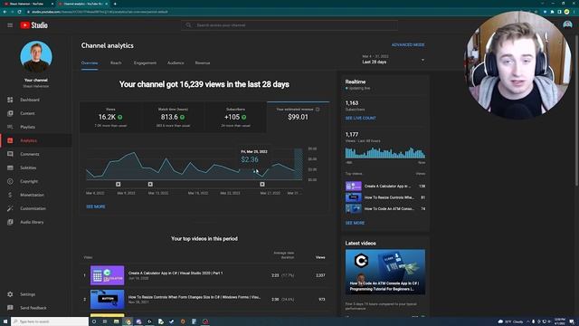Screen dimensions: 579x326
Task: Open the Comments sidebar icon
Action: pyautogui.click(x=10, y=154)
